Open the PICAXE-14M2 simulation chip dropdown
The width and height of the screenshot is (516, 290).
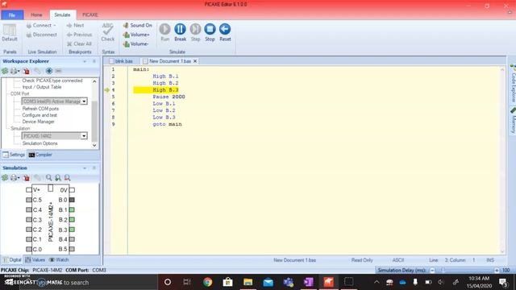pyautogui.click(x=84, y=136)
